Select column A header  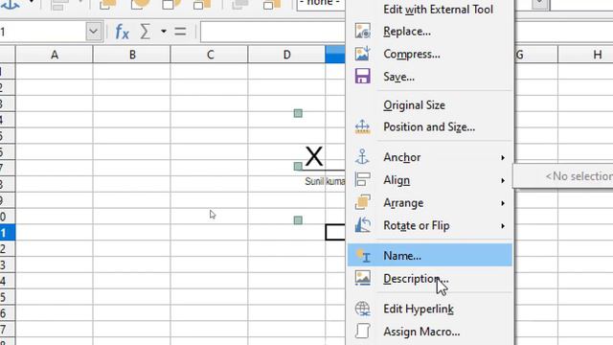[x=55, y=55]
